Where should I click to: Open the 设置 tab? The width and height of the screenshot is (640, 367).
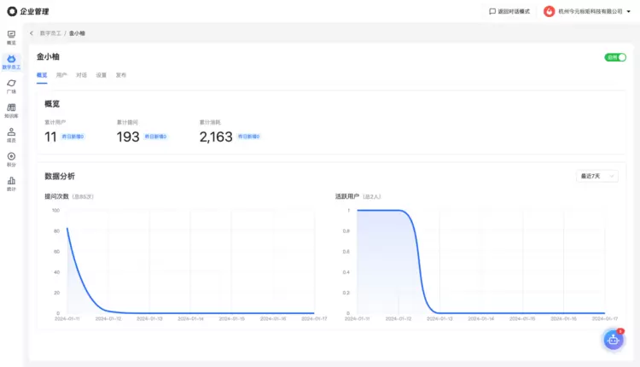[x=102, y=75]
